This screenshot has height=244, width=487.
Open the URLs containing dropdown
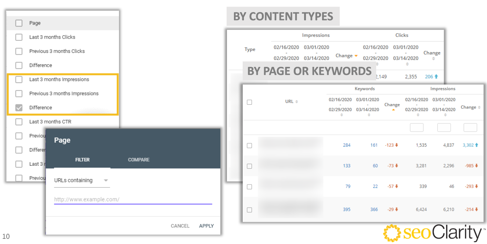(82, 180)
